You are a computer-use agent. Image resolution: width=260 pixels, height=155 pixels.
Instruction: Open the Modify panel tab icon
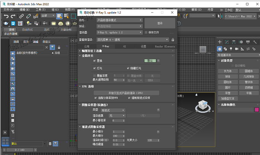coord(227,42)
